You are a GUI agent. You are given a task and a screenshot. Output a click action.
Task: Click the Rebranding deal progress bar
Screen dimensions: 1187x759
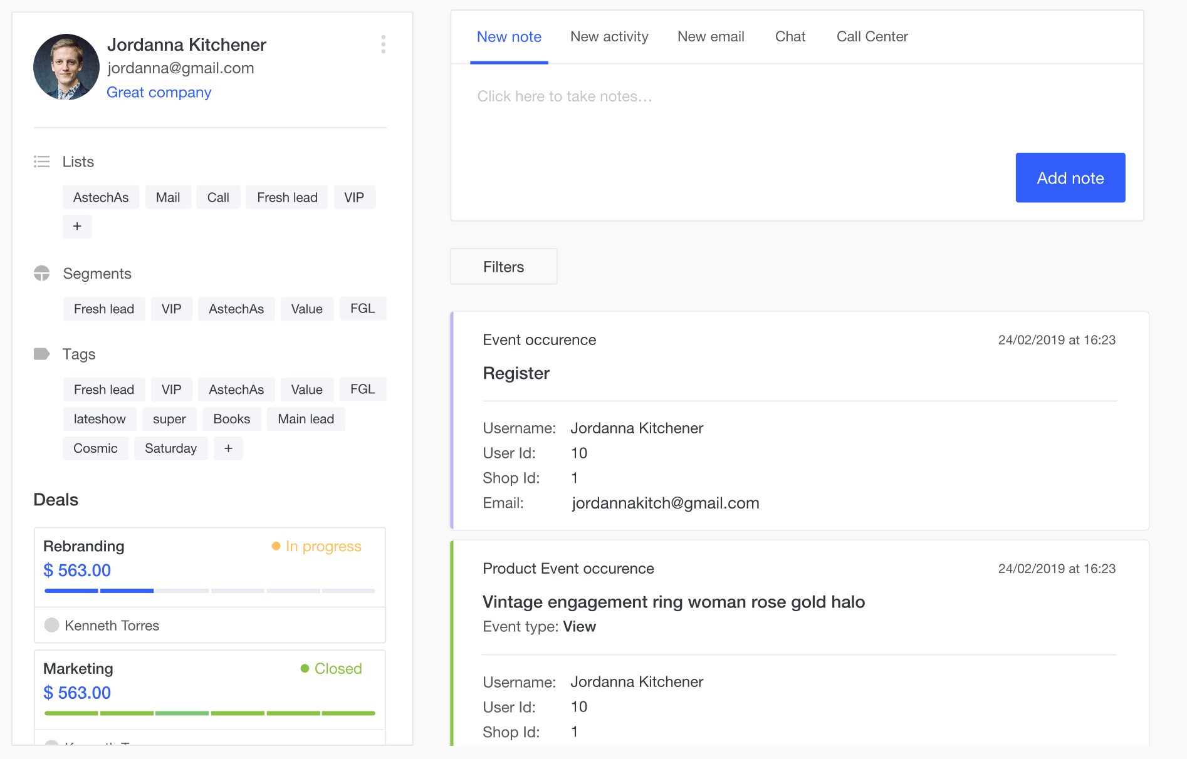coord(209,591)
